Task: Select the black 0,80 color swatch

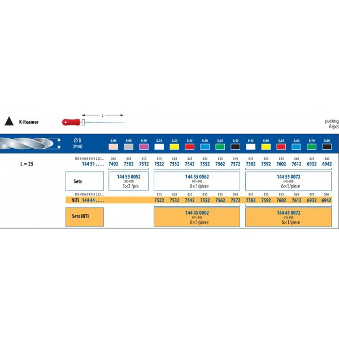Action: coord(327,147)
